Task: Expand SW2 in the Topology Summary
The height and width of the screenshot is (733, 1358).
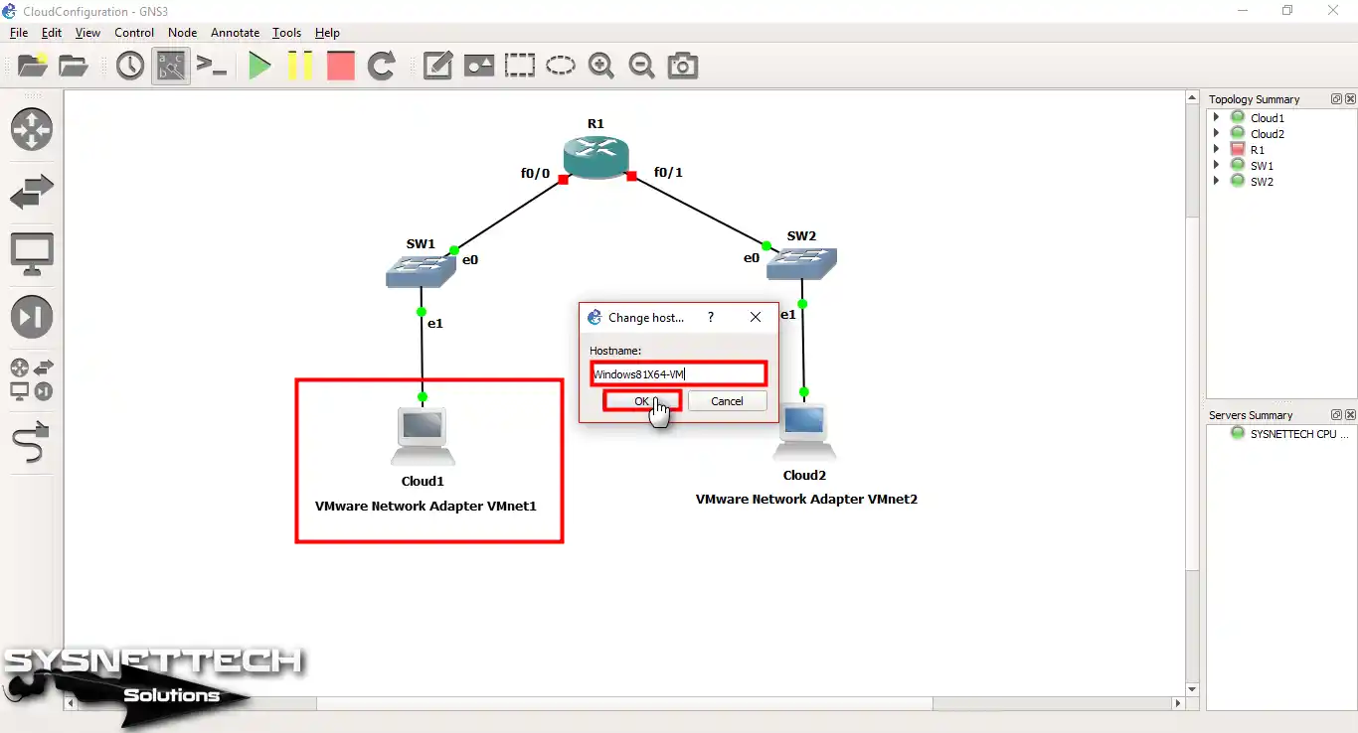Action: click(1215, 182)
